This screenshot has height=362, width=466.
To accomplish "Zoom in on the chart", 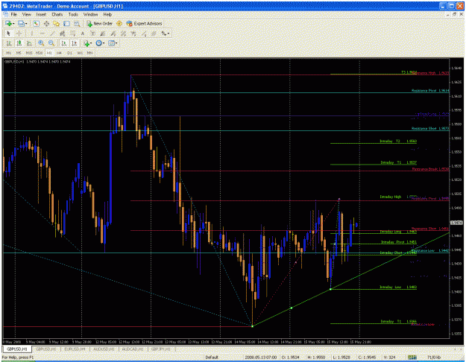I will [41, 43].
